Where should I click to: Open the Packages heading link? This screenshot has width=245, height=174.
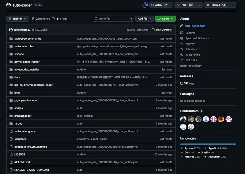tap(187, 94)
